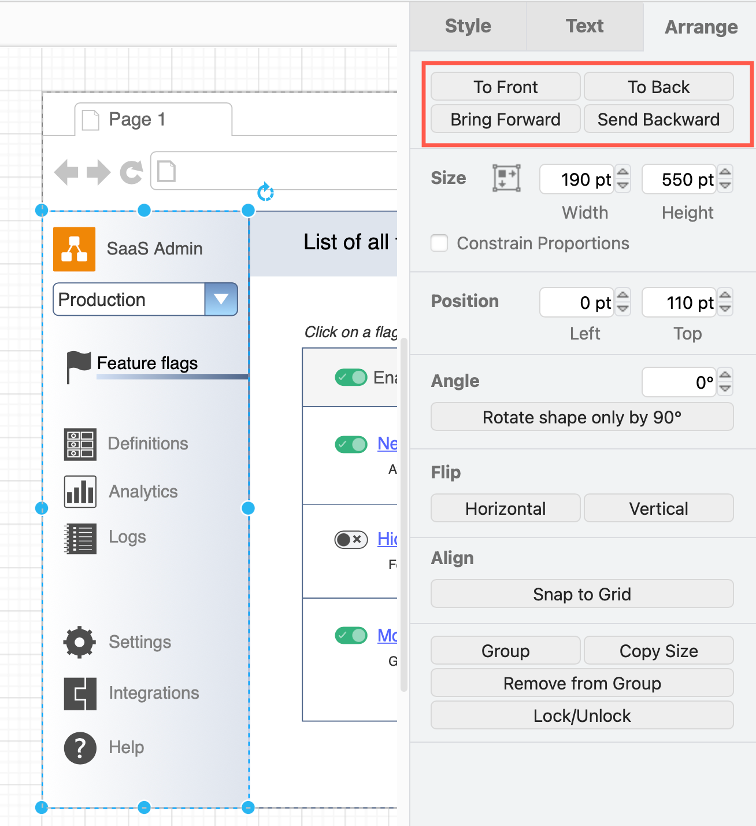Viewport: 756px width, 826px height.
Task: Click the Analytics bar chart icon
Action: (80, 491)
